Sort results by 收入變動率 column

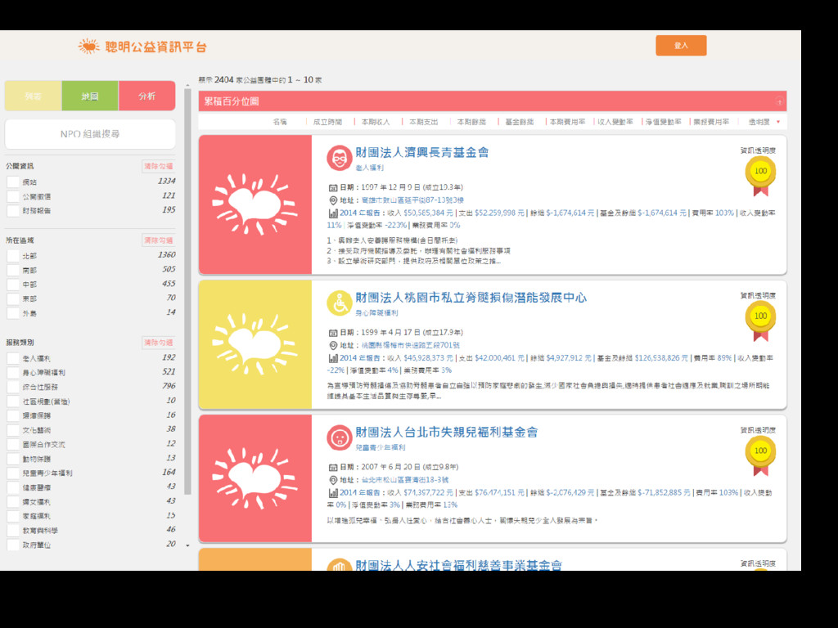coord(615,123)
